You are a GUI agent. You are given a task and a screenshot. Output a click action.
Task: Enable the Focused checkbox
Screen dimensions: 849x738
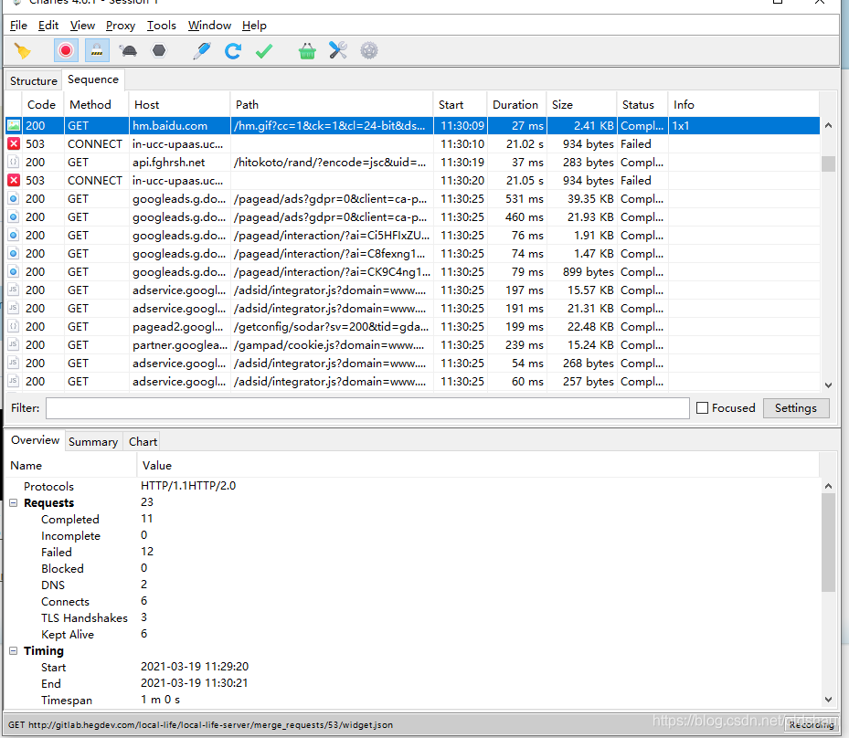pyautogui.click(x=702, y=408)
